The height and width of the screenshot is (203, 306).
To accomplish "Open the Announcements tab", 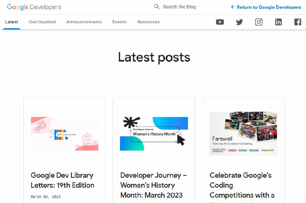I will [x=84, y=22].
